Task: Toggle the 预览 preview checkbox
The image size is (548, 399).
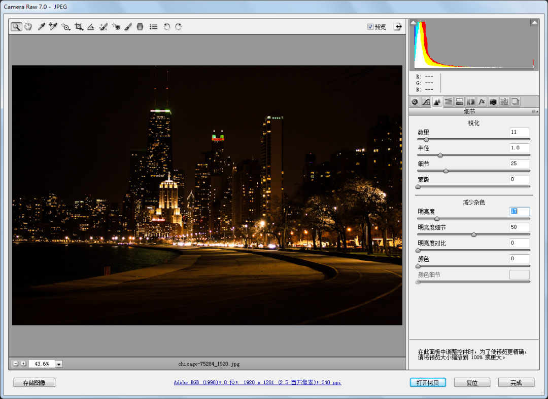Action: tap(370, 27)
